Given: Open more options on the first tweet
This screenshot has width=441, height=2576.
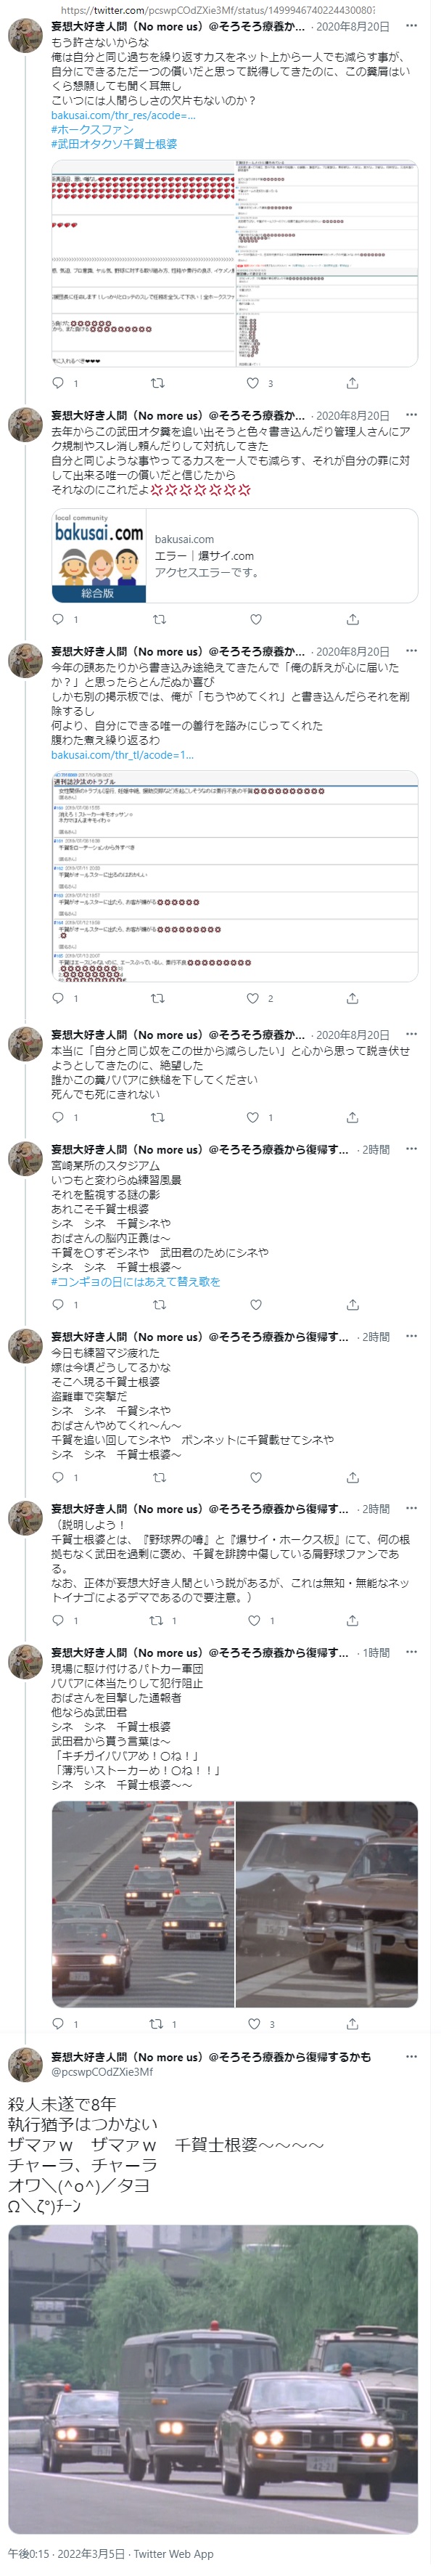Looking at the screenshot, I should 411,26.
